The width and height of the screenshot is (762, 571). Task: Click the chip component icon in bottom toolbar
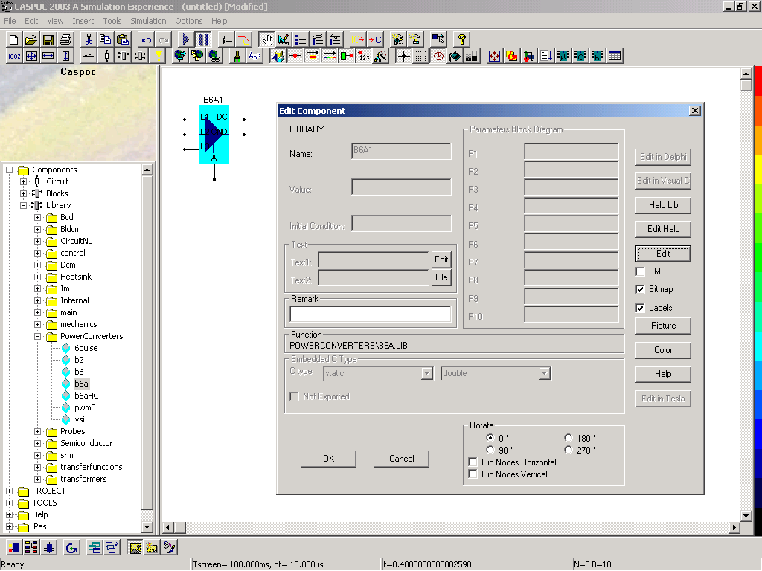[x=49, y=548]
